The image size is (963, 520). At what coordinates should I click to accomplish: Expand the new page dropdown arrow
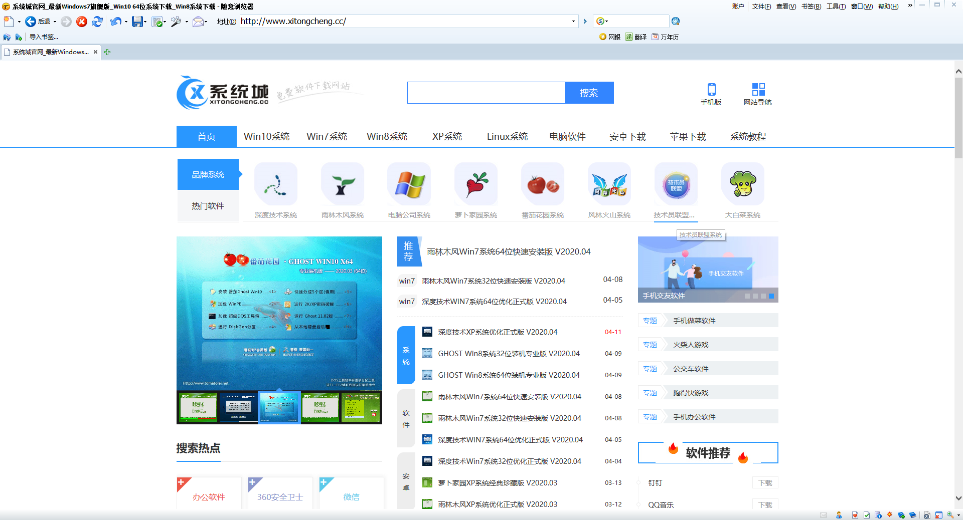point(19,22)
